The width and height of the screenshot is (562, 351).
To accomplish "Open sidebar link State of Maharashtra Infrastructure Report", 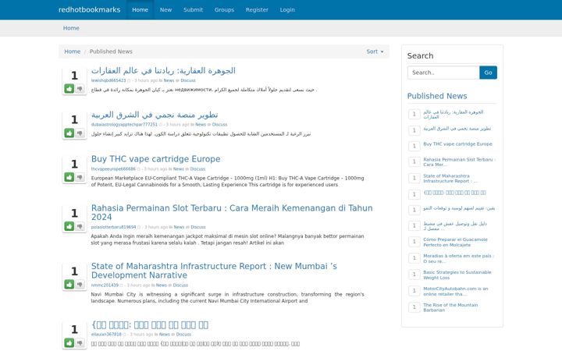I will 450,179.
